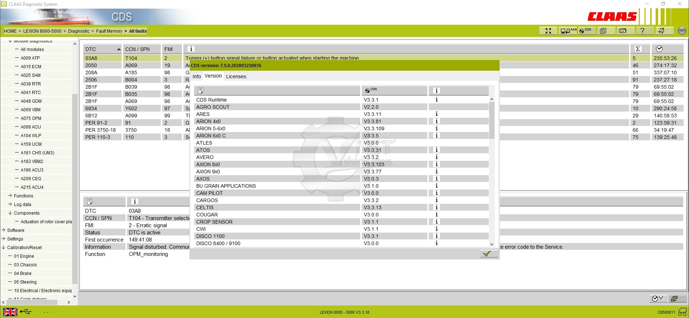Switch to the Licenses tab
689x318 pixels.
(236, 76)
